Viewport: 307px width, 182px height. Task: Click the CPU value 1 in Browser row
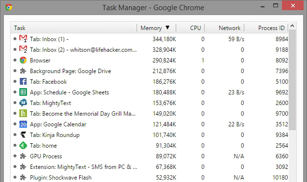[203, 61]
